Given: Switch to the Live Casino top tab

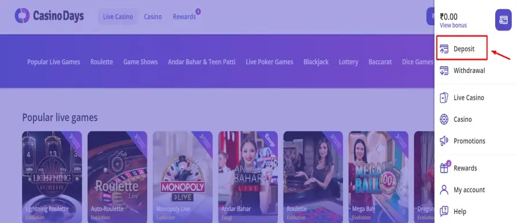Looking at the screenshot, I should [118, 17].
